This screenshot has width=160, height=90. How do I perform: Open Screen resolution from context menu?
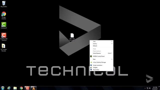pos(101,65)
